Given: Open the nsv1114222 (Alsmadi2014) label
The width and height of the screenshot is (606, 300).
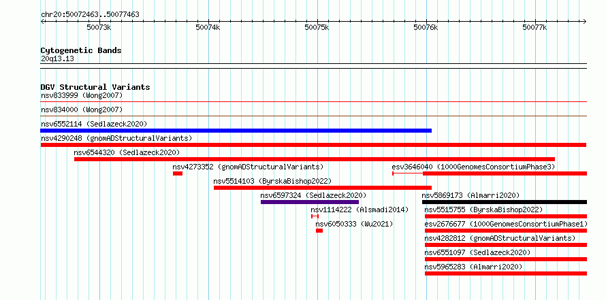Looking at the screenshot, I should 360,210.
